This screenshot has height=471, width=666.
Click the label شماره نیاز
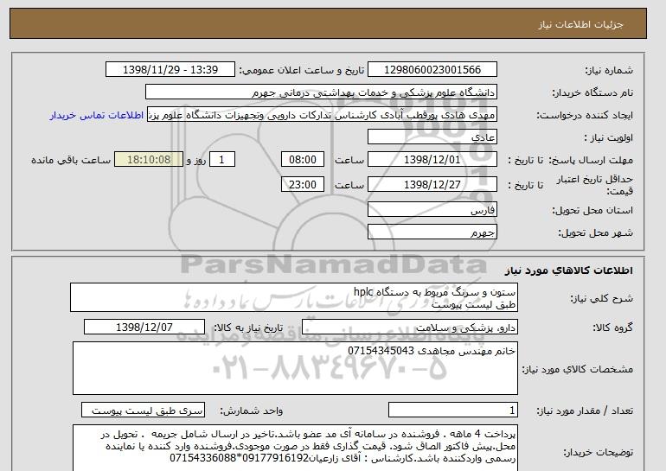tap(609, 70)
